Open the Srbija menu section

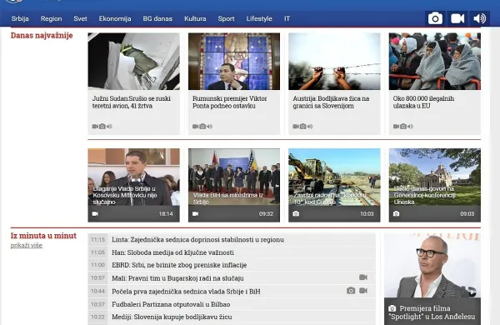(20, 19)
